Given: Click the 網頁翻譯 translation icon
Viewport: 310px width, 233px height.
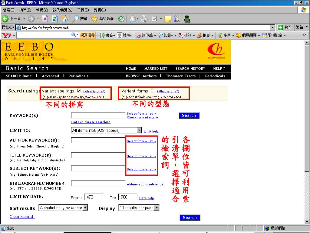Looking at the screenshot, I should [x=239, y=35].
